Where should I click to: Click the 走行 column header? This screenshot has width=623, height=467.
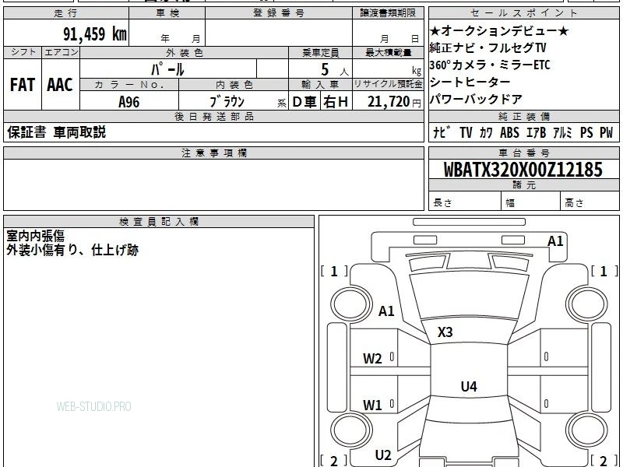coord(66,13)
